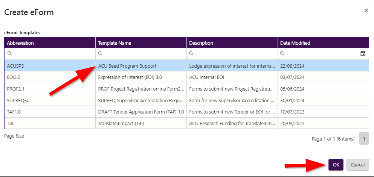The image size is (374, 177).
Task: Sort by Date Modified column header
Action: pyautogui.click(x=295, y=43)
